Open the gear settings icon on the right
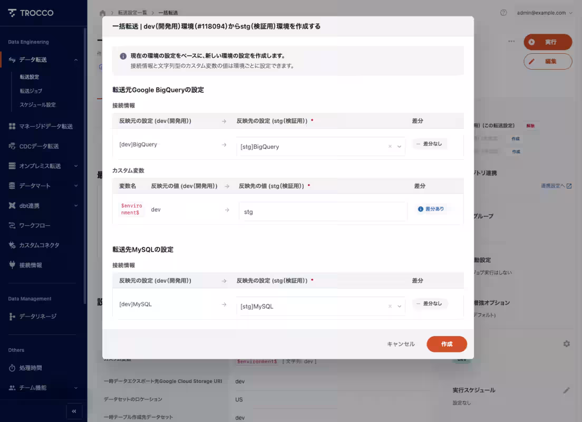 (566, 343)
